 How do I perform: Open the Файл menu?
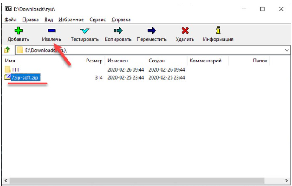coord(11,20)
